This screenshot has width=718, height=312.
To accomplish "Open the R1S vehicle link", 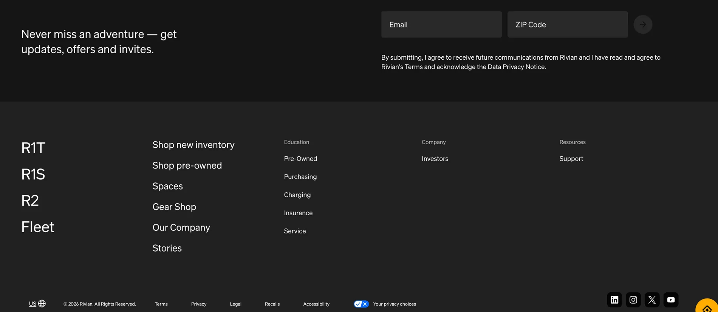I will 33,175.
